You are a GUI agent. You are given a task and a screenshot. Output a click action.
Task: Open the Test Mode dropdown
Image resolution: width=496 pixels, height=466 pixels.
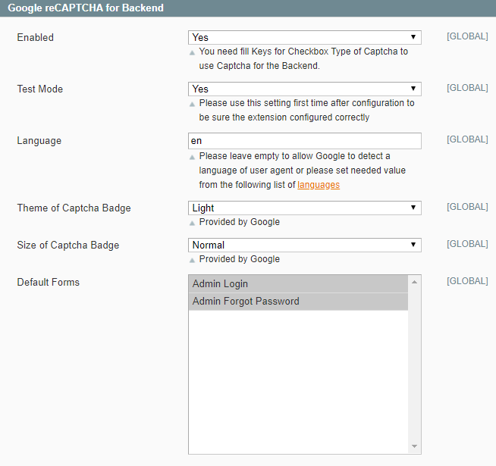pos(304,89)
